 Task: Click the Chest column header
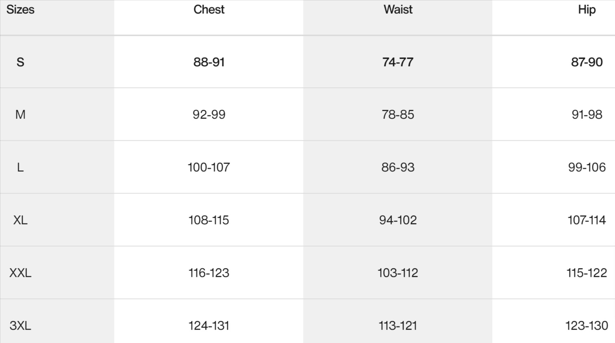tap(209, 9)
